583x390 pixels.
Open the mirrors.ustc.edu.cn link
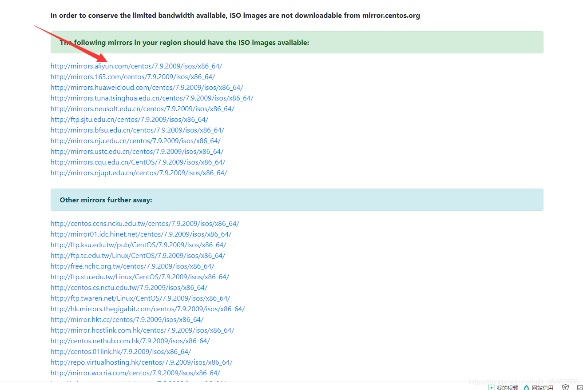[137, 152]
